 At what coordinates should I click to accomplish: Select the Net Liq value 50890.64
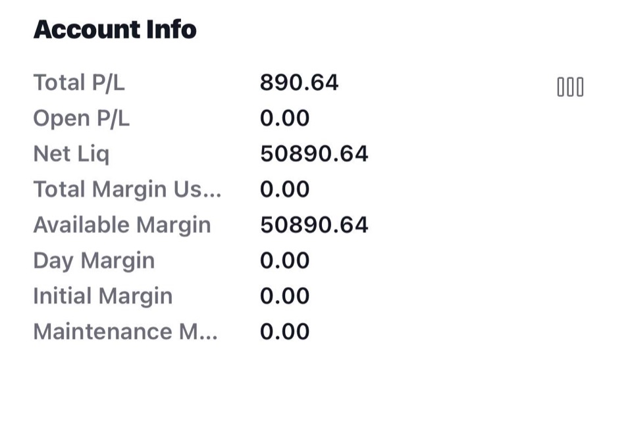314,154
